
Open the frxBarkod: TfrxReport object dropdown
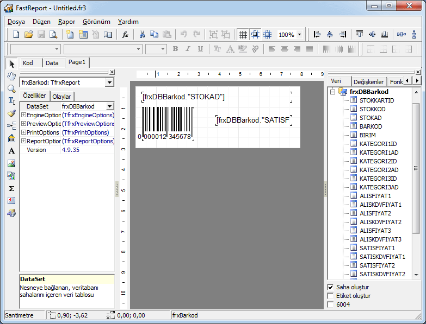point(109,82)
